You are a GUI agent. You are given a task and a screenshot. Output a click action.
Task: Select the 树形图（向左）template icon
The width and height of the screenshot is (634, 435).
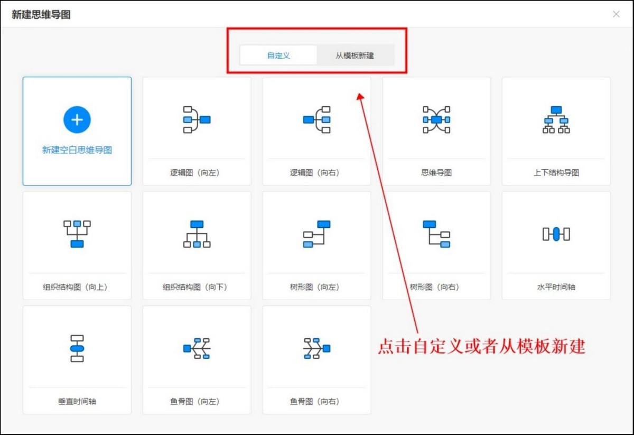coord(316,234)
